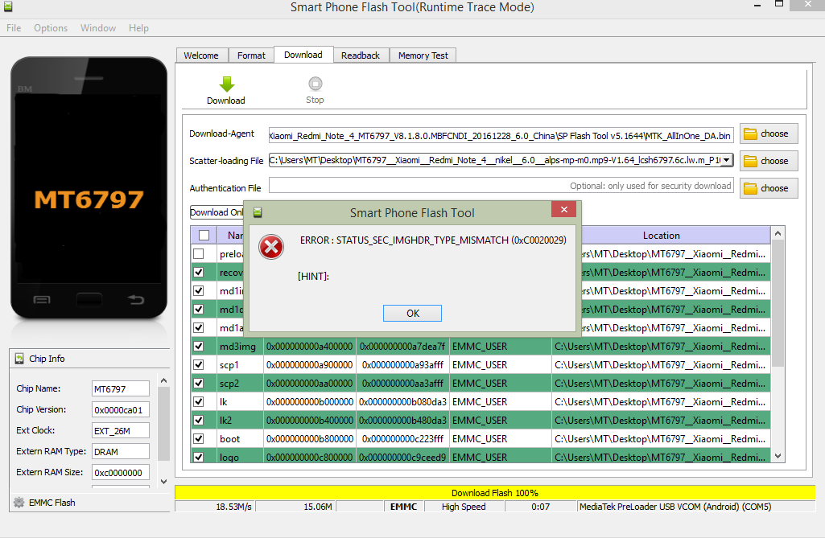The width and height of the screenshot is (825, 538).
Task: Open the Window menu
Action: click(x=98, y=28)
